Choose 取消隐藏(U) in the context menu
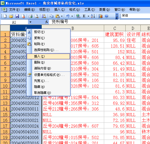The width and height of the screenshot is (150, 144). click(x=48, y=93)
